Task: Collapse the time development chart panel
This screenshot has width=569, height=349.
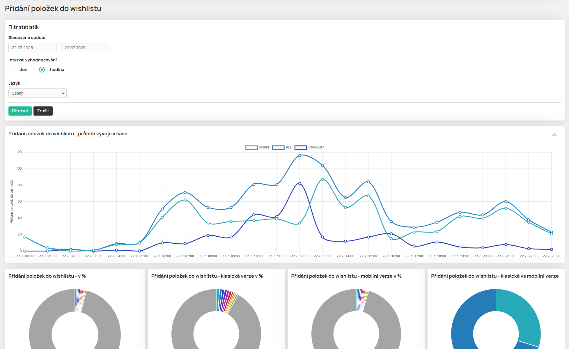Action: 554,135
